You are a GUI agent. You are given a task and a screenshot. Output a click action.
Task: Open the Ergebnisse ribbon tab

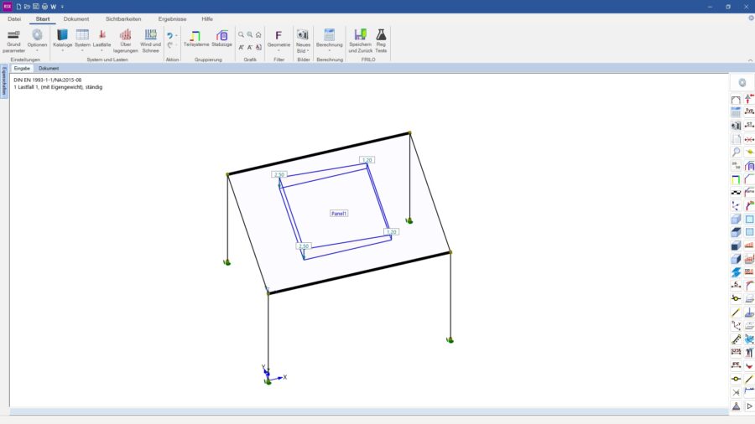tap(172, 18)
